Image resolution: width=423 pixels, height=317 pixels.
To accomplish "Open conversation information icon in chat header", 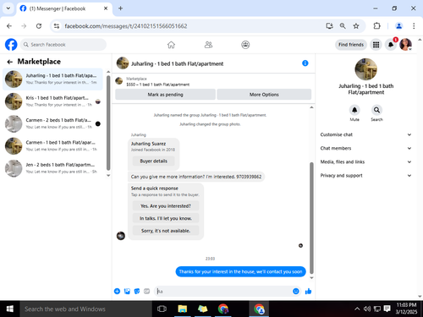I will [305, 63].
